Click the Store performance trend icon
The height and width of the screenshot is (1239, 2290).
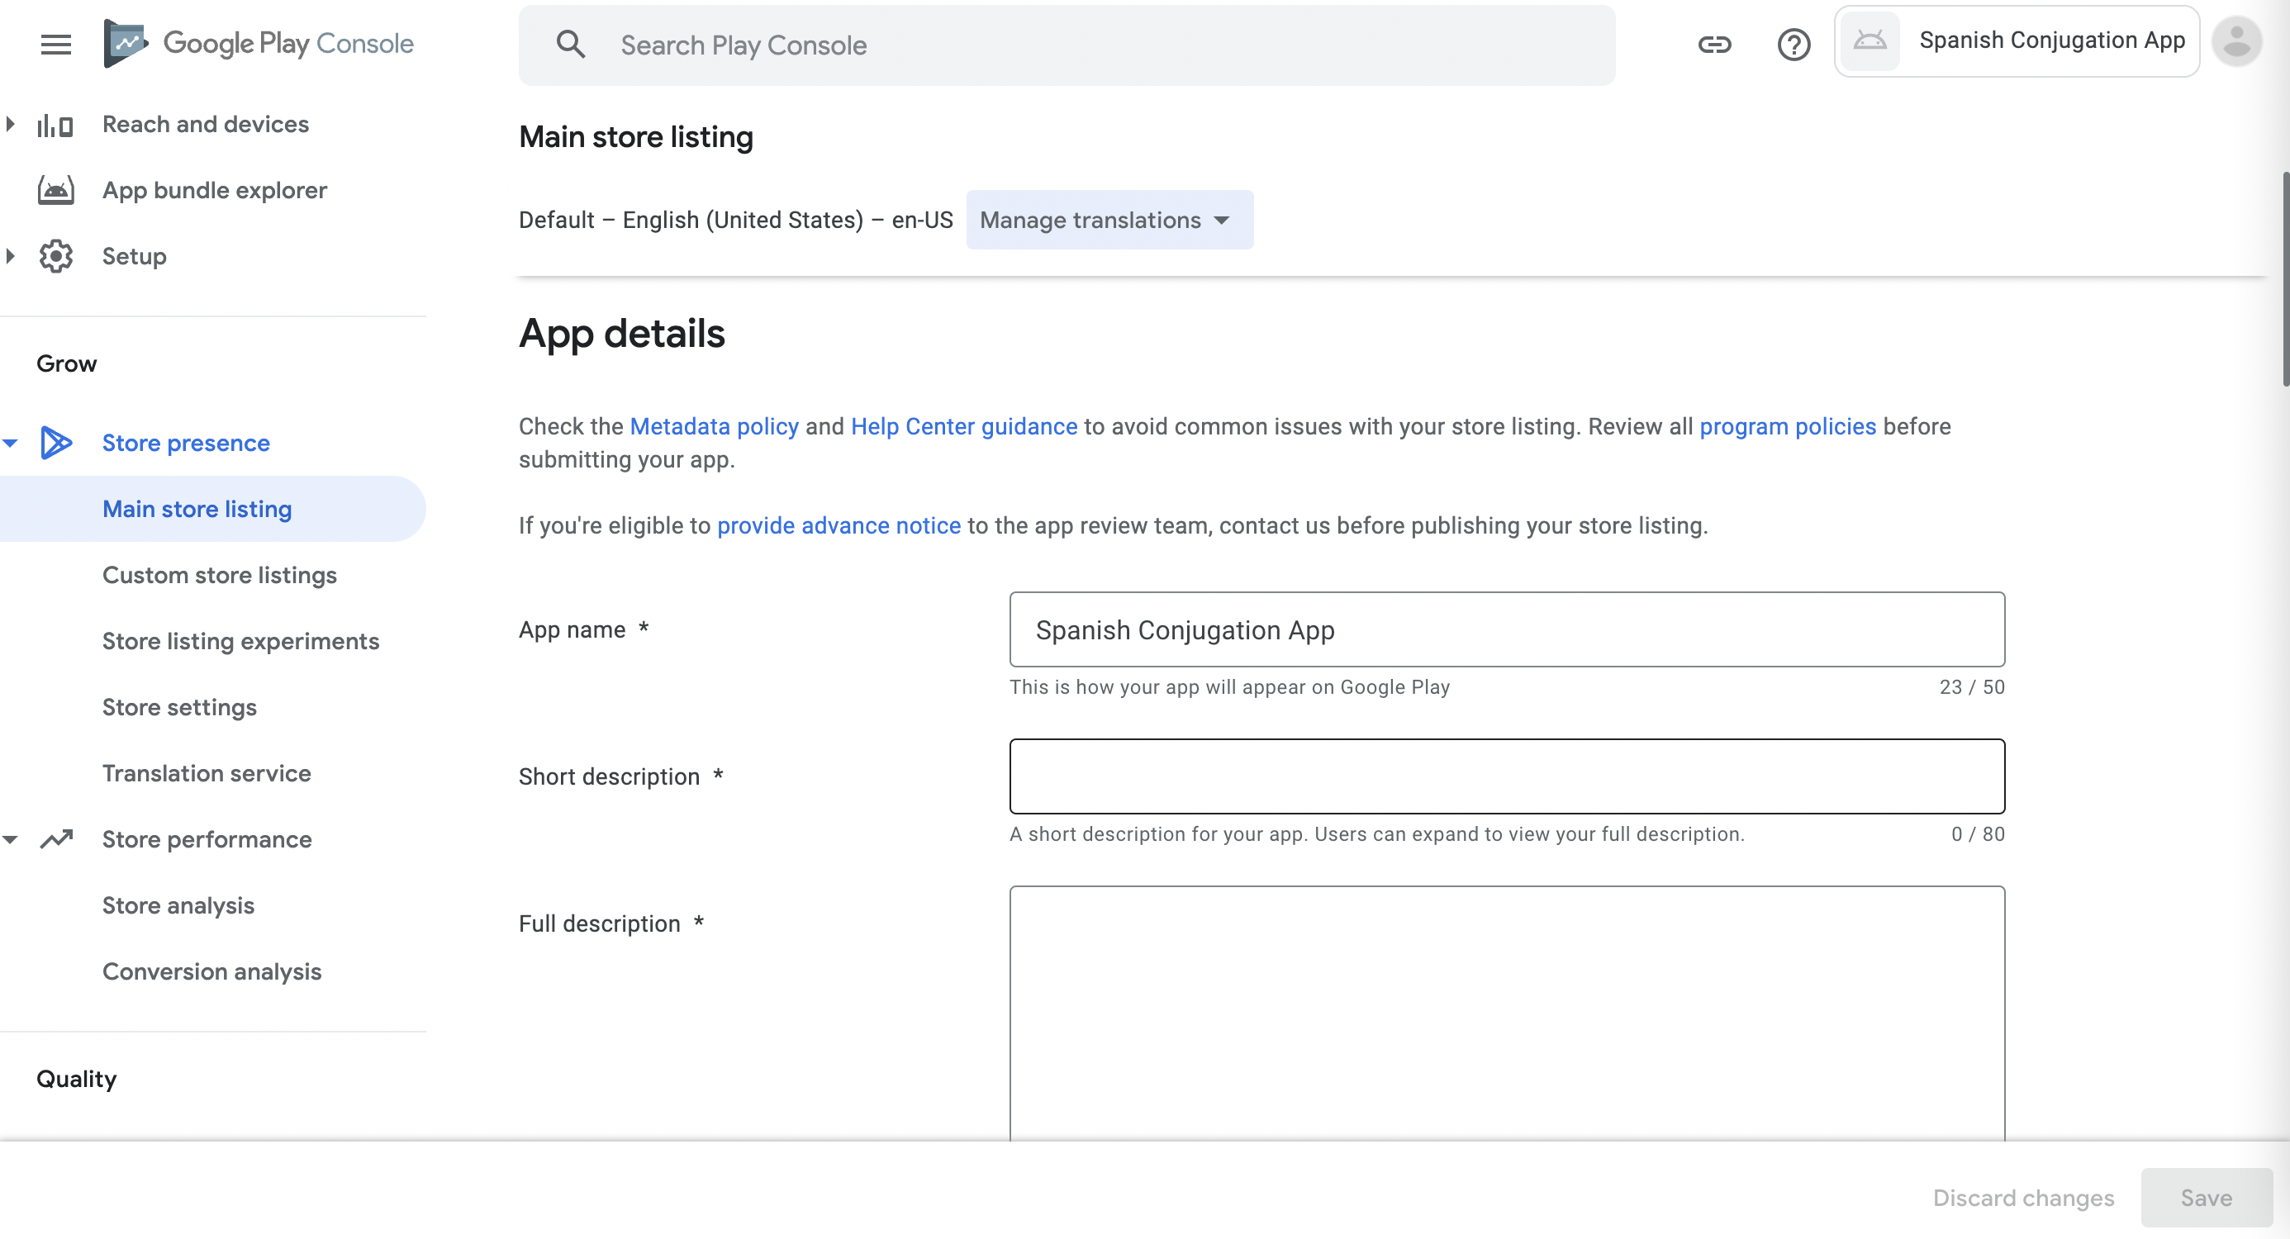click(x=56, y=839)
